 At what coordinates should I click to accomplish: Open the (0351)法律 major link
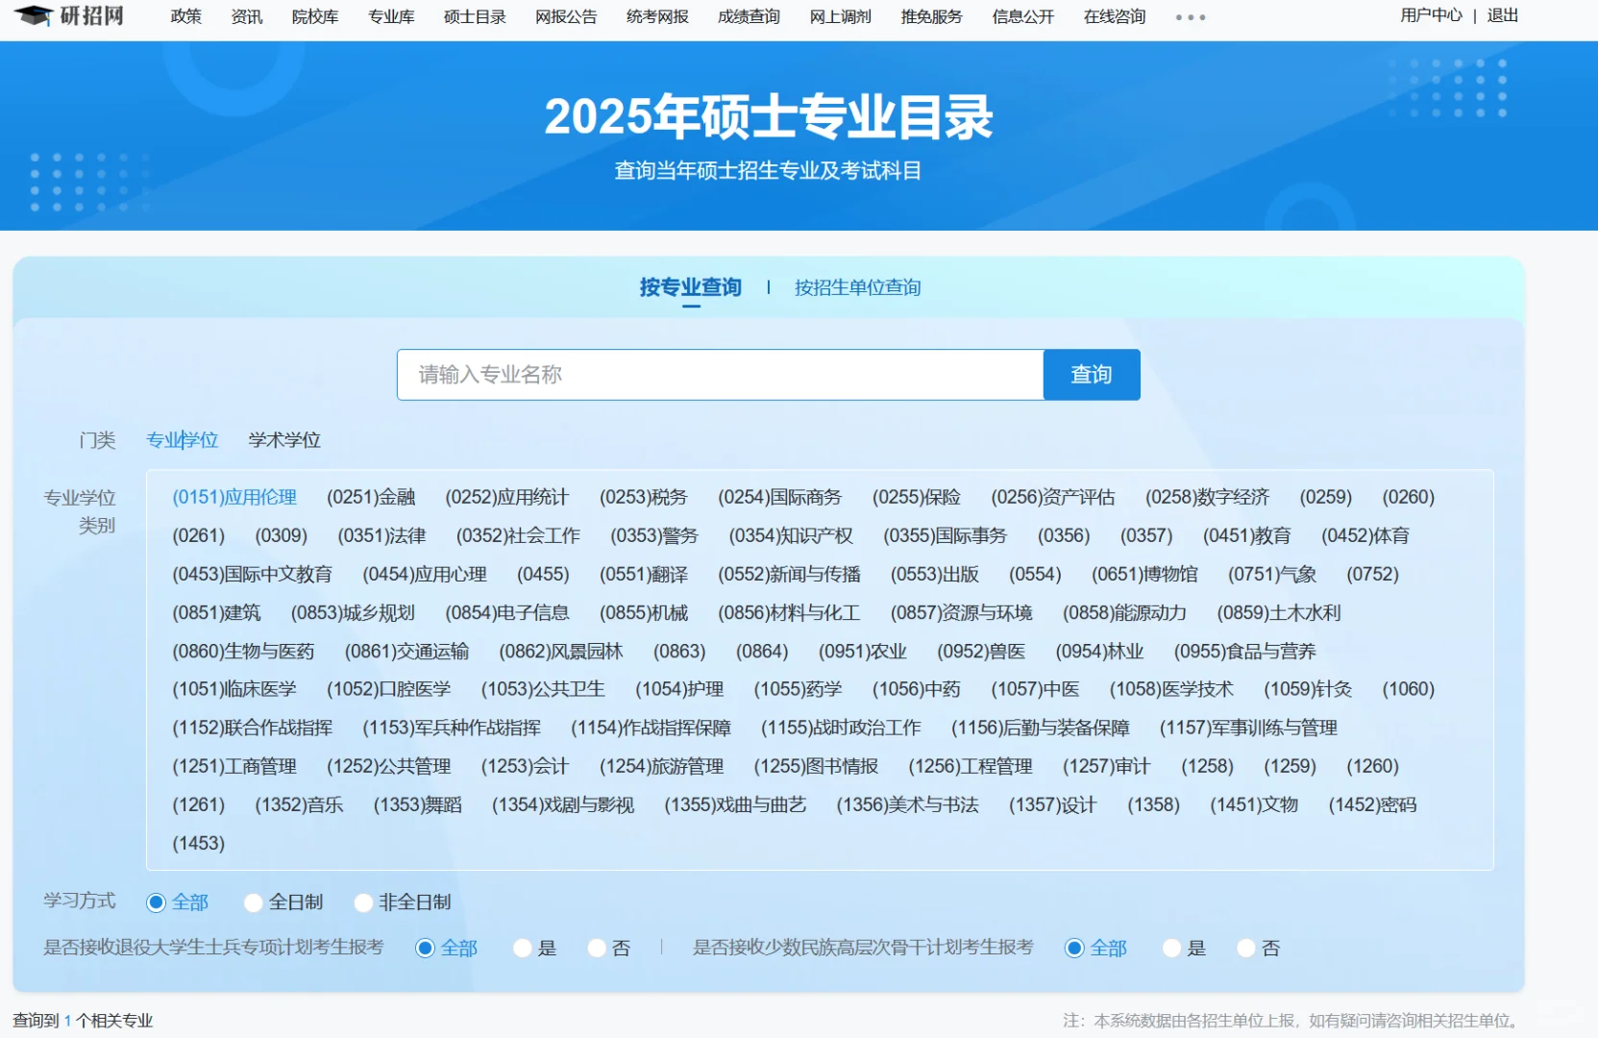(382, 535)
